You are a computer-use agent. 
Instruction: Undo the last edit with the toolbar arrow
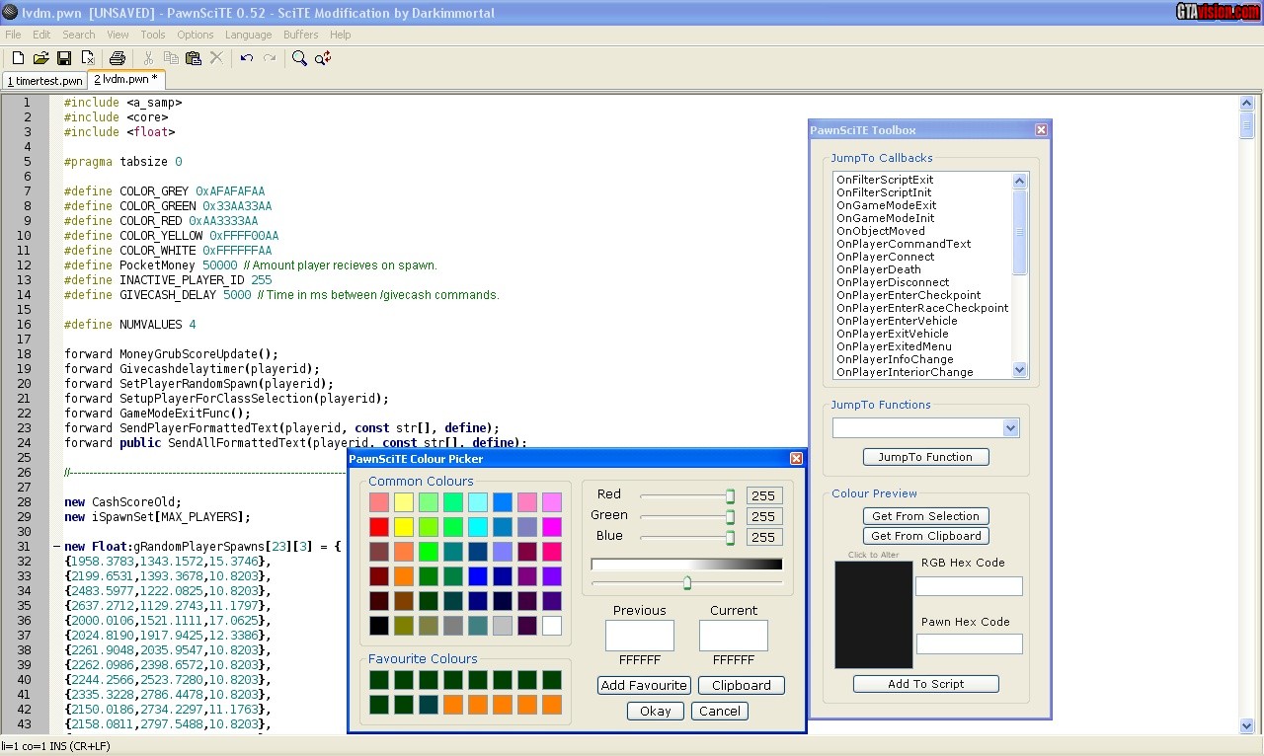pos(247,58)
